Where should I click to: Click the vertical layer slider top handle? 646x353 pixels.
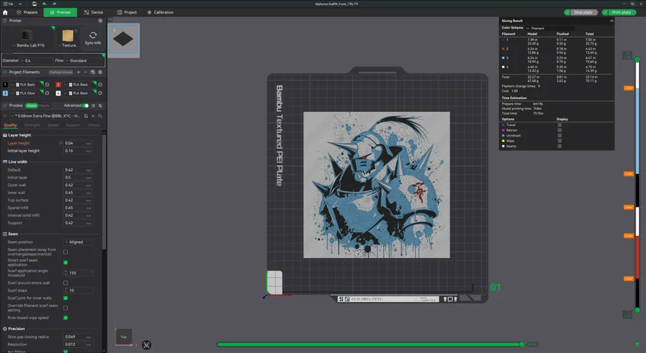638,59
